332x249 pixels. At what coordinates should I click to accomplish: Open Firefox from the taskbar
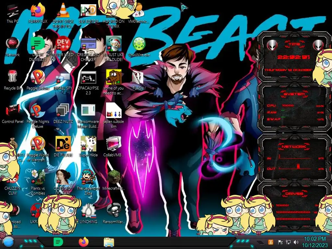tap(84, 242)
